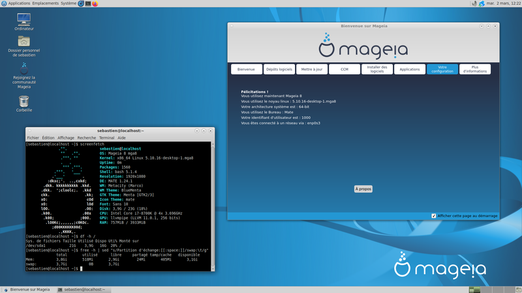
Task: Switch to first workspace in pager
Action: point(474,290)
